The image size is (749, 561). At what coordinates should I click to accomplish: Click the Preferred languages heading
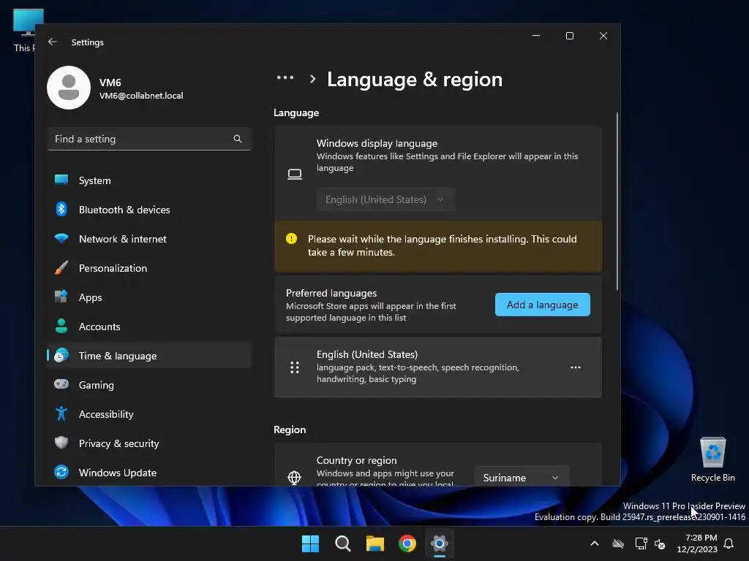click(331, 293)
